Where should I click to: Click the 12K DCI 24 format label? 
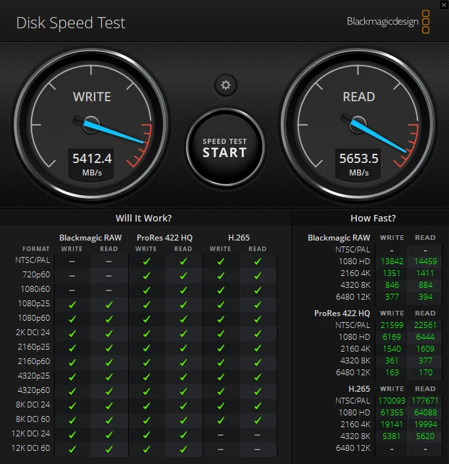coord(31,434)
